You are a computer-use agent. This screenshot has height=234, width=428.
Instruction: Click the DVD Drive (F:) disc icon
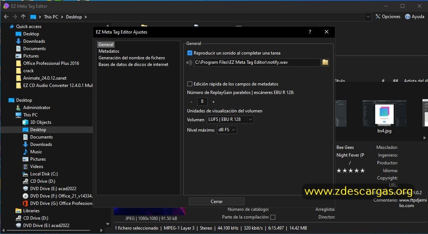point(25,196)
